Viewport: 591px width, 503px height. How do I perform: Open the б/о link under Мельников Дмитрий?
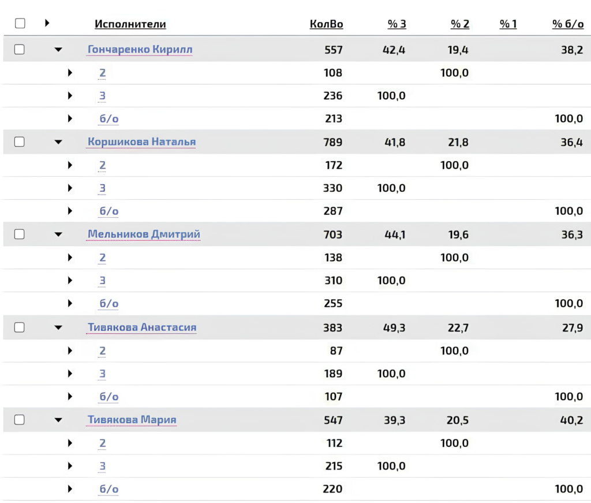tap(109, 304)
